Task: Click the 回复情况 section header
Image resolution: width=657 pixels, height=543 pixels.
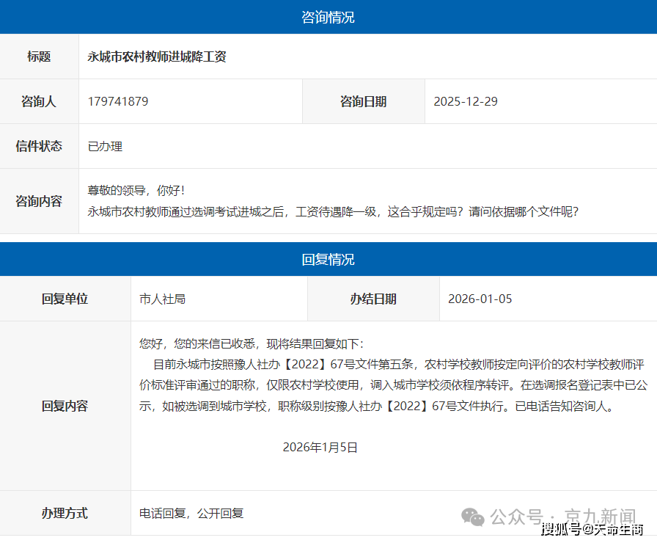Action: pyautogui.click(x=328, y=260)
